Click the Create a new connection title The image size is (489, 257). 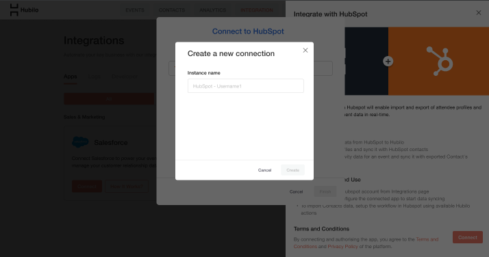click(x=231, y=53)
